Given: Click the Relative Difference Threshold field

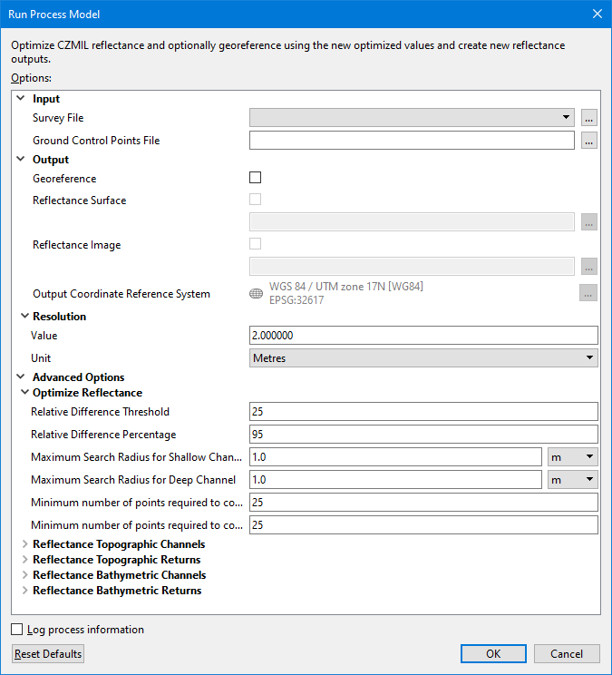Looking at the screenshot, I should point(423,412).
